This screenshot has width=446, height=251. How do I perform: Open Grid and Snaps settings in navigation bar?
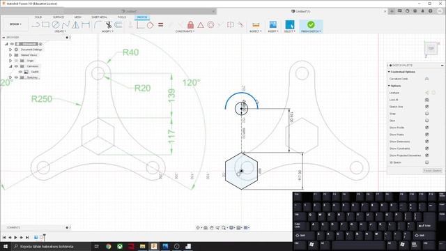239,228
